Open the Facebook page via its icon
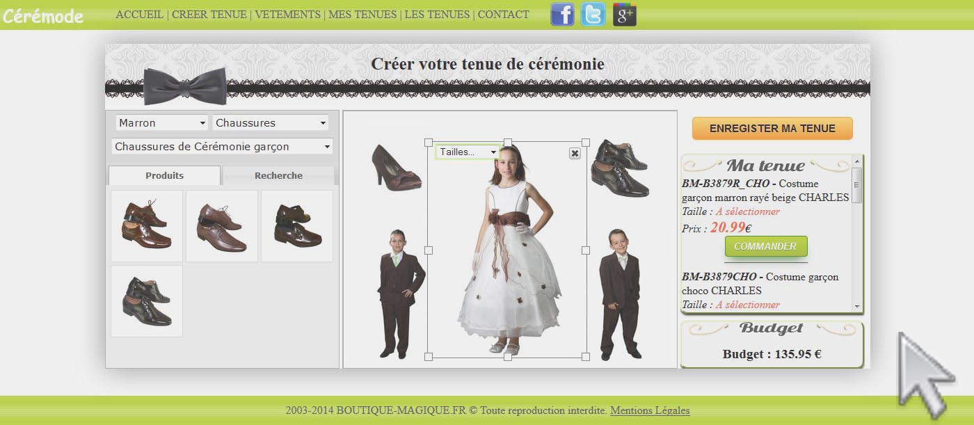Image resolution: width=974 pixels, height=425 pixels. click(x=562, y=14)
